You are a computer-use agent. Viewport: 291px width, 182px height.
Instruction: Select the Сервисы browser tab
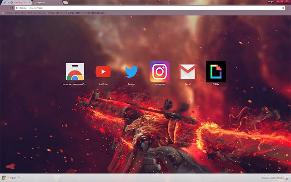point(46,3)
